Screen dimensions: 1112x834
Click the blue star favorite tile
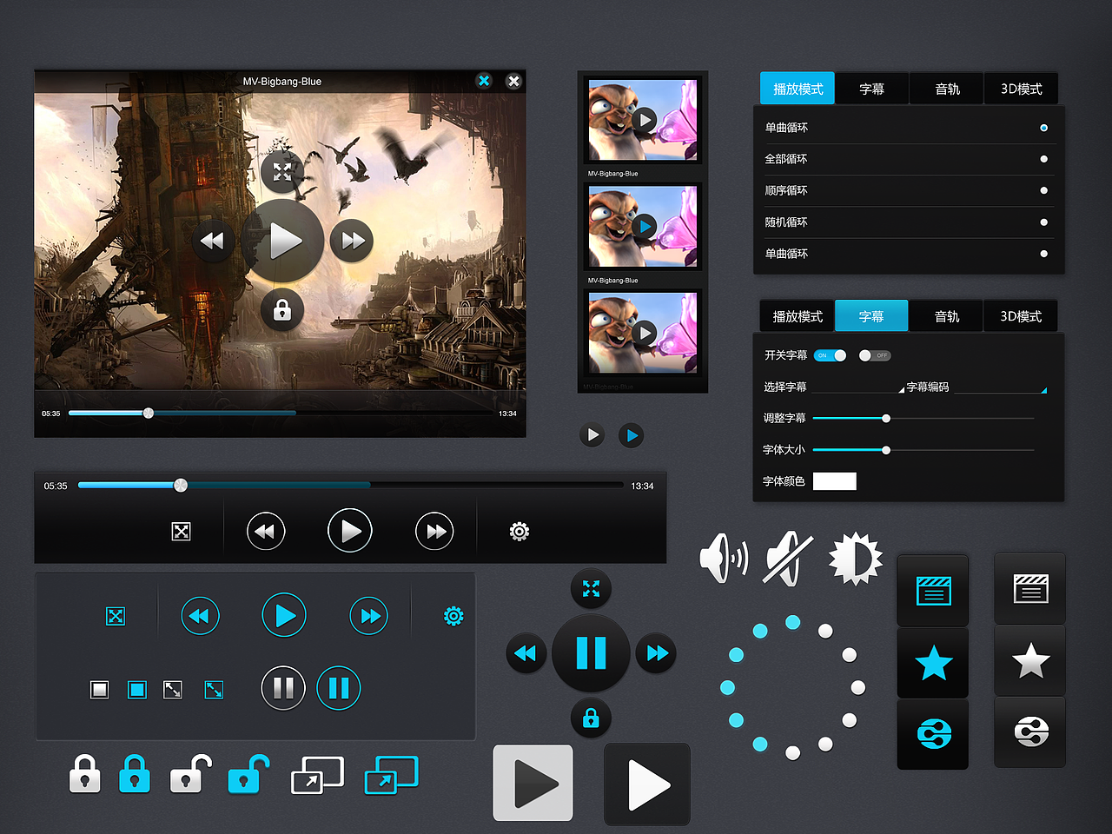pyautogui.click(x=933, y=663)
